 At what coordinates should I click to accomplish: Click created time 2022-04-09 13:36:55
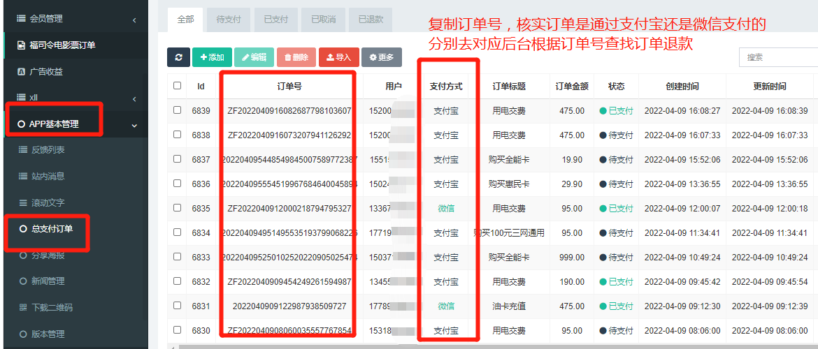pyautogui.click(x=682, y=184)
